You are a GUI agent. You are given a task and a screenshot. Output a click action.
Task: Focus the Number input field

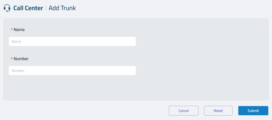point(72,71)
